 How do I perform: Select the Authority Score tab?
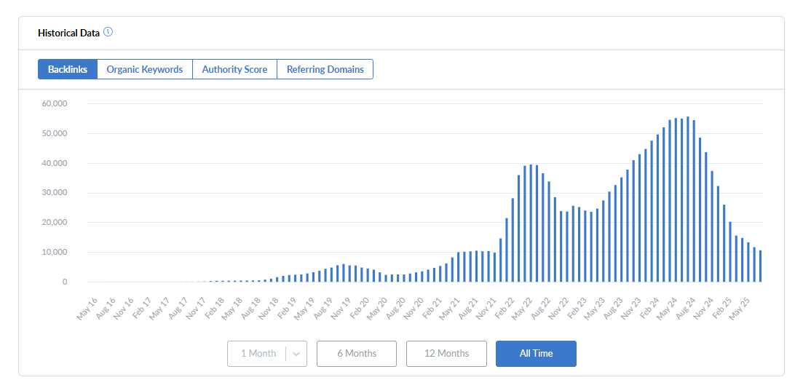tap(234, 69)
